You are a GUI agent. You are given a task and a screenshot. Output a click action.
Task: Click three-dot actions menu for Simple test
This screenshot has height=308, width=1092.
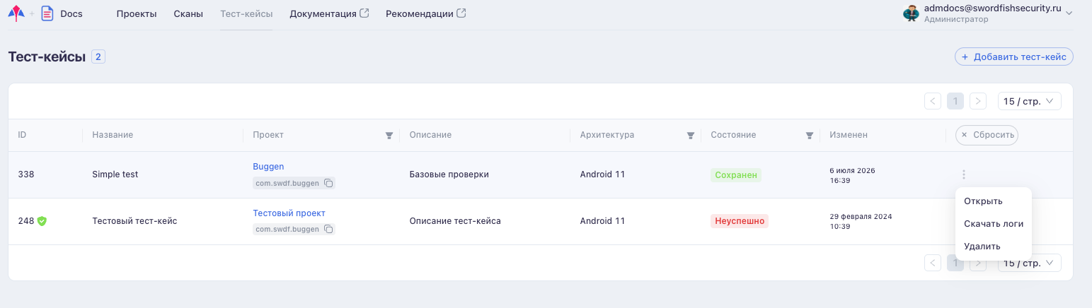click(x=964, y=174)
